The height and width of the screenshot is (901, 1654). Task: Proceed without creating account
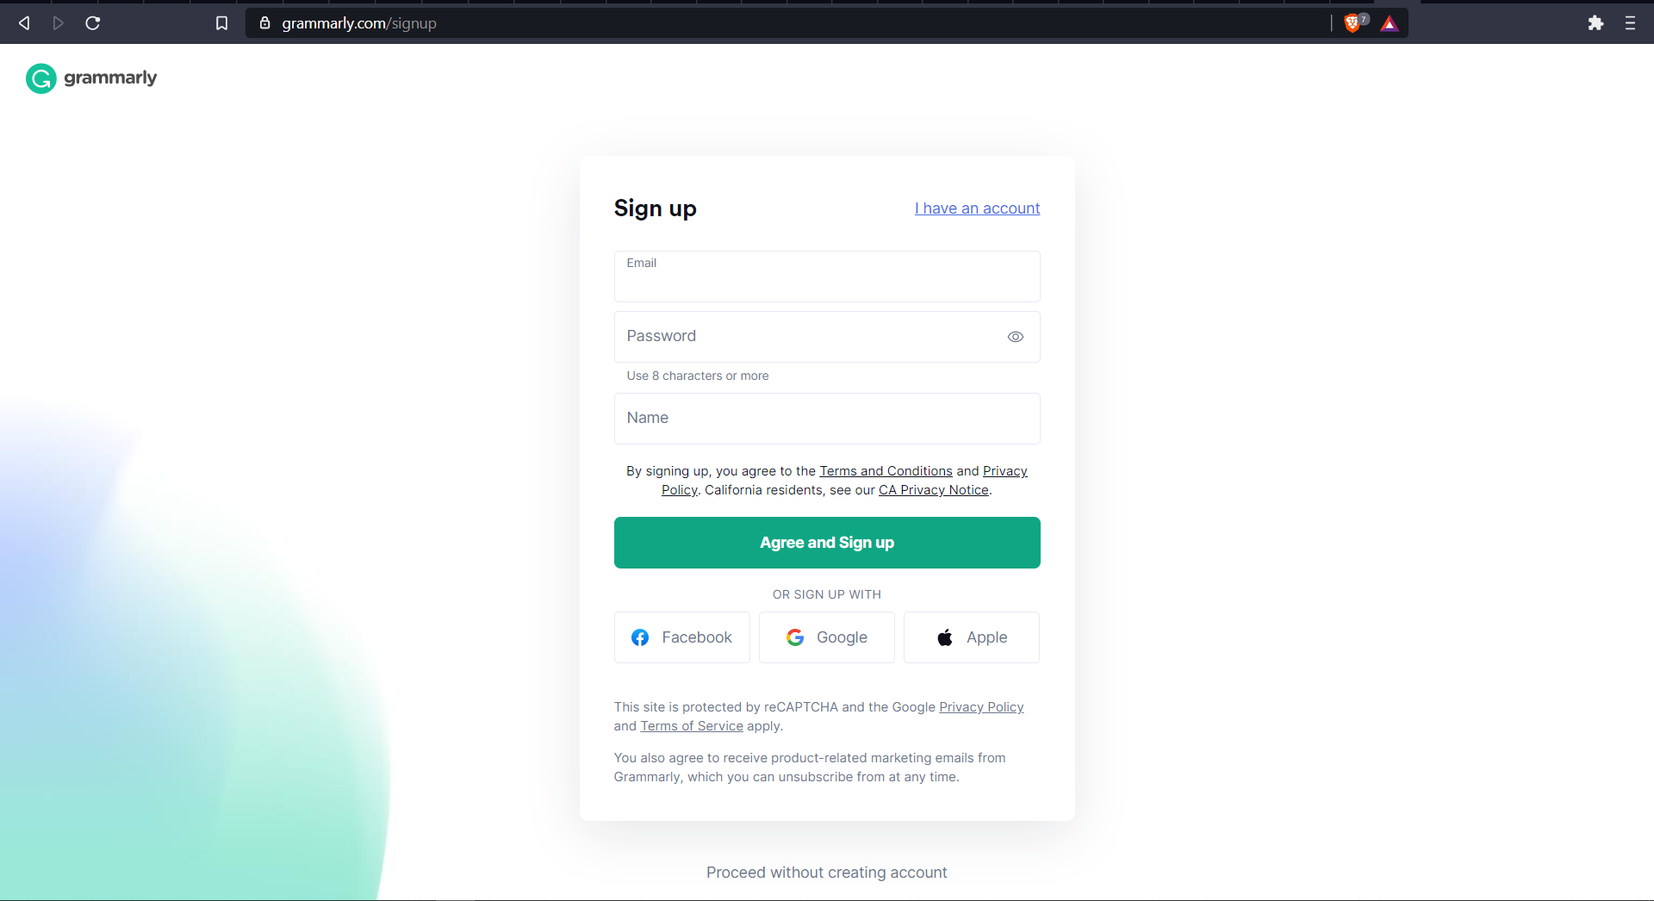click(827, 873)
